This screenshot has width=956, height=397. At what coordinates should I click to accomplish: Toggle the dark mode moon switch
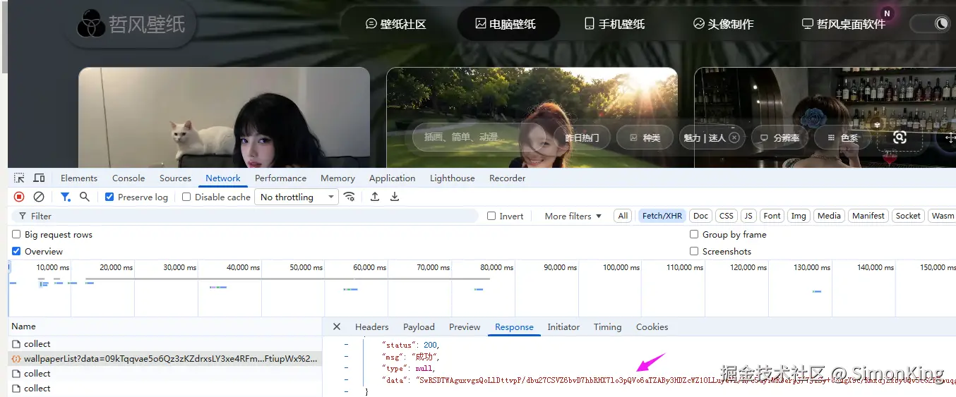[x=932, y=24]
